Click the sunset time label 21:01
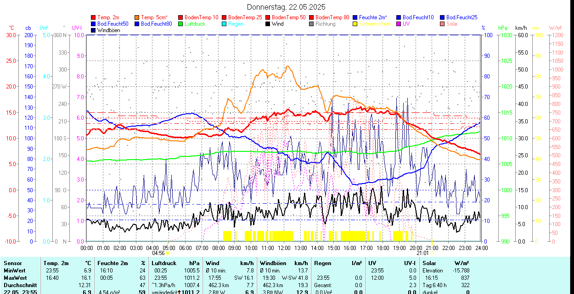 [422, 253]
